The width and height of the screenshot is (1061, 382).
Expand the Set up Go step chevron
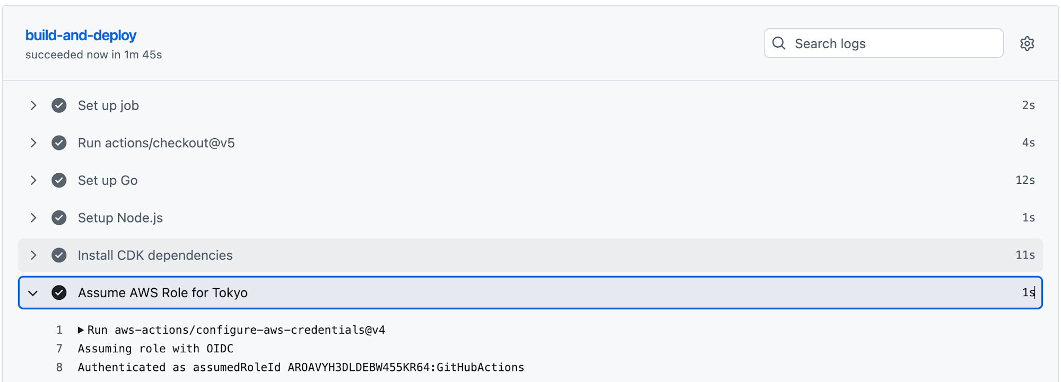[33, 181]
